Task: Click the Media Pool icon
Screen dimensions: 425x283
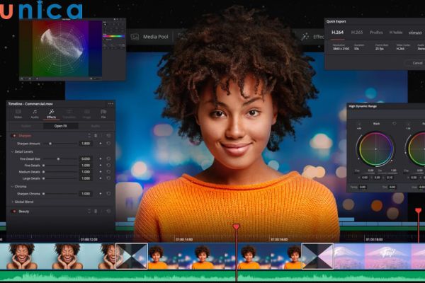Action: coord(135,37)
